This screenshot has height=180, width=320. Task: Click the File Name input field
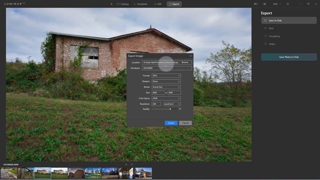166,68
